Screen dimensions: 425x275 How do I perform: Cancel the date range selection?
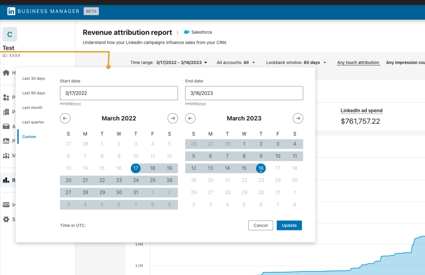260,225
